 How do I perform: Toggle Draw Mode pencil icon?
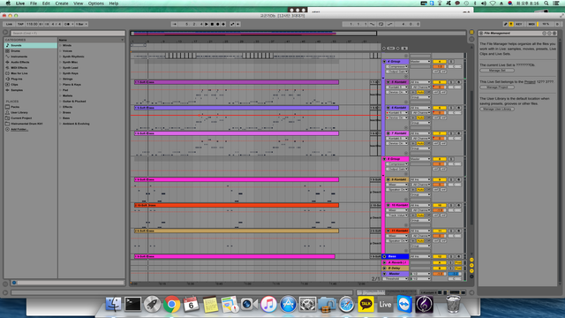point(505,24)
